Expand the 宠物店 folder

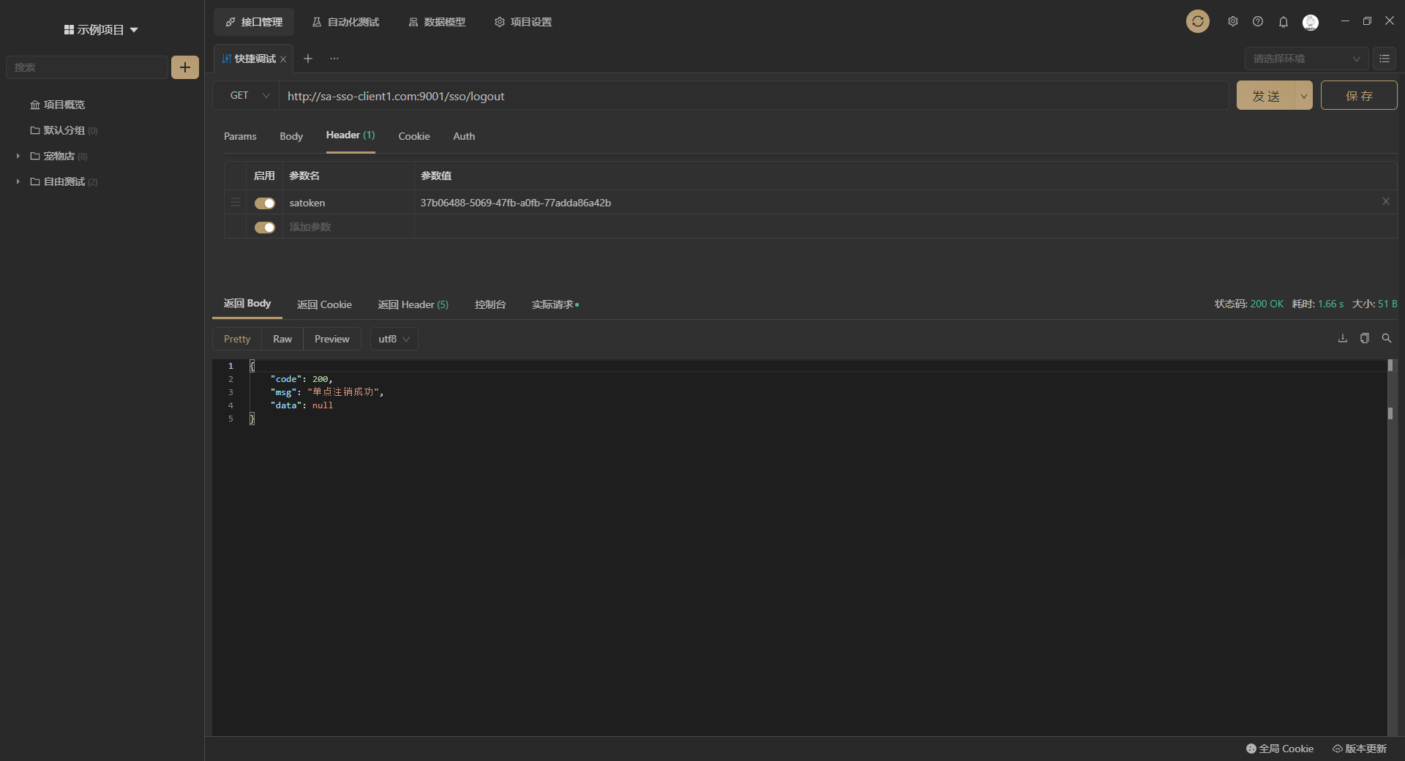click(18, 156)
